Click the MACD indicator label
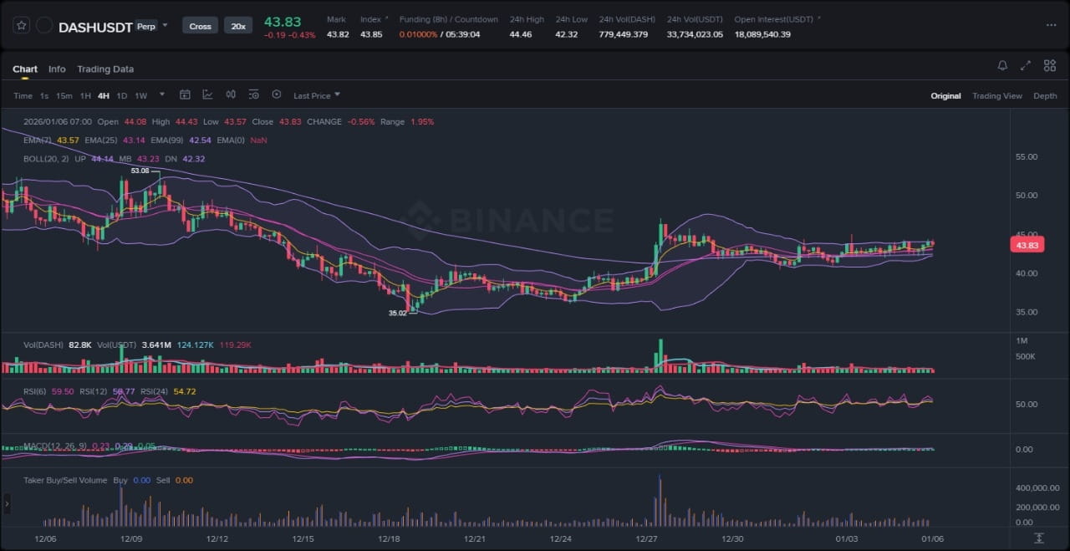1070x551 pixels. click(x=56, y=446)
